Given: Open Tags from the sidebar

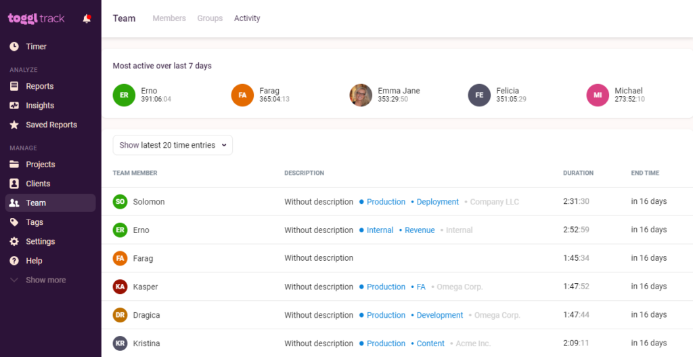Looking at the screenshot, I should 34,222.
